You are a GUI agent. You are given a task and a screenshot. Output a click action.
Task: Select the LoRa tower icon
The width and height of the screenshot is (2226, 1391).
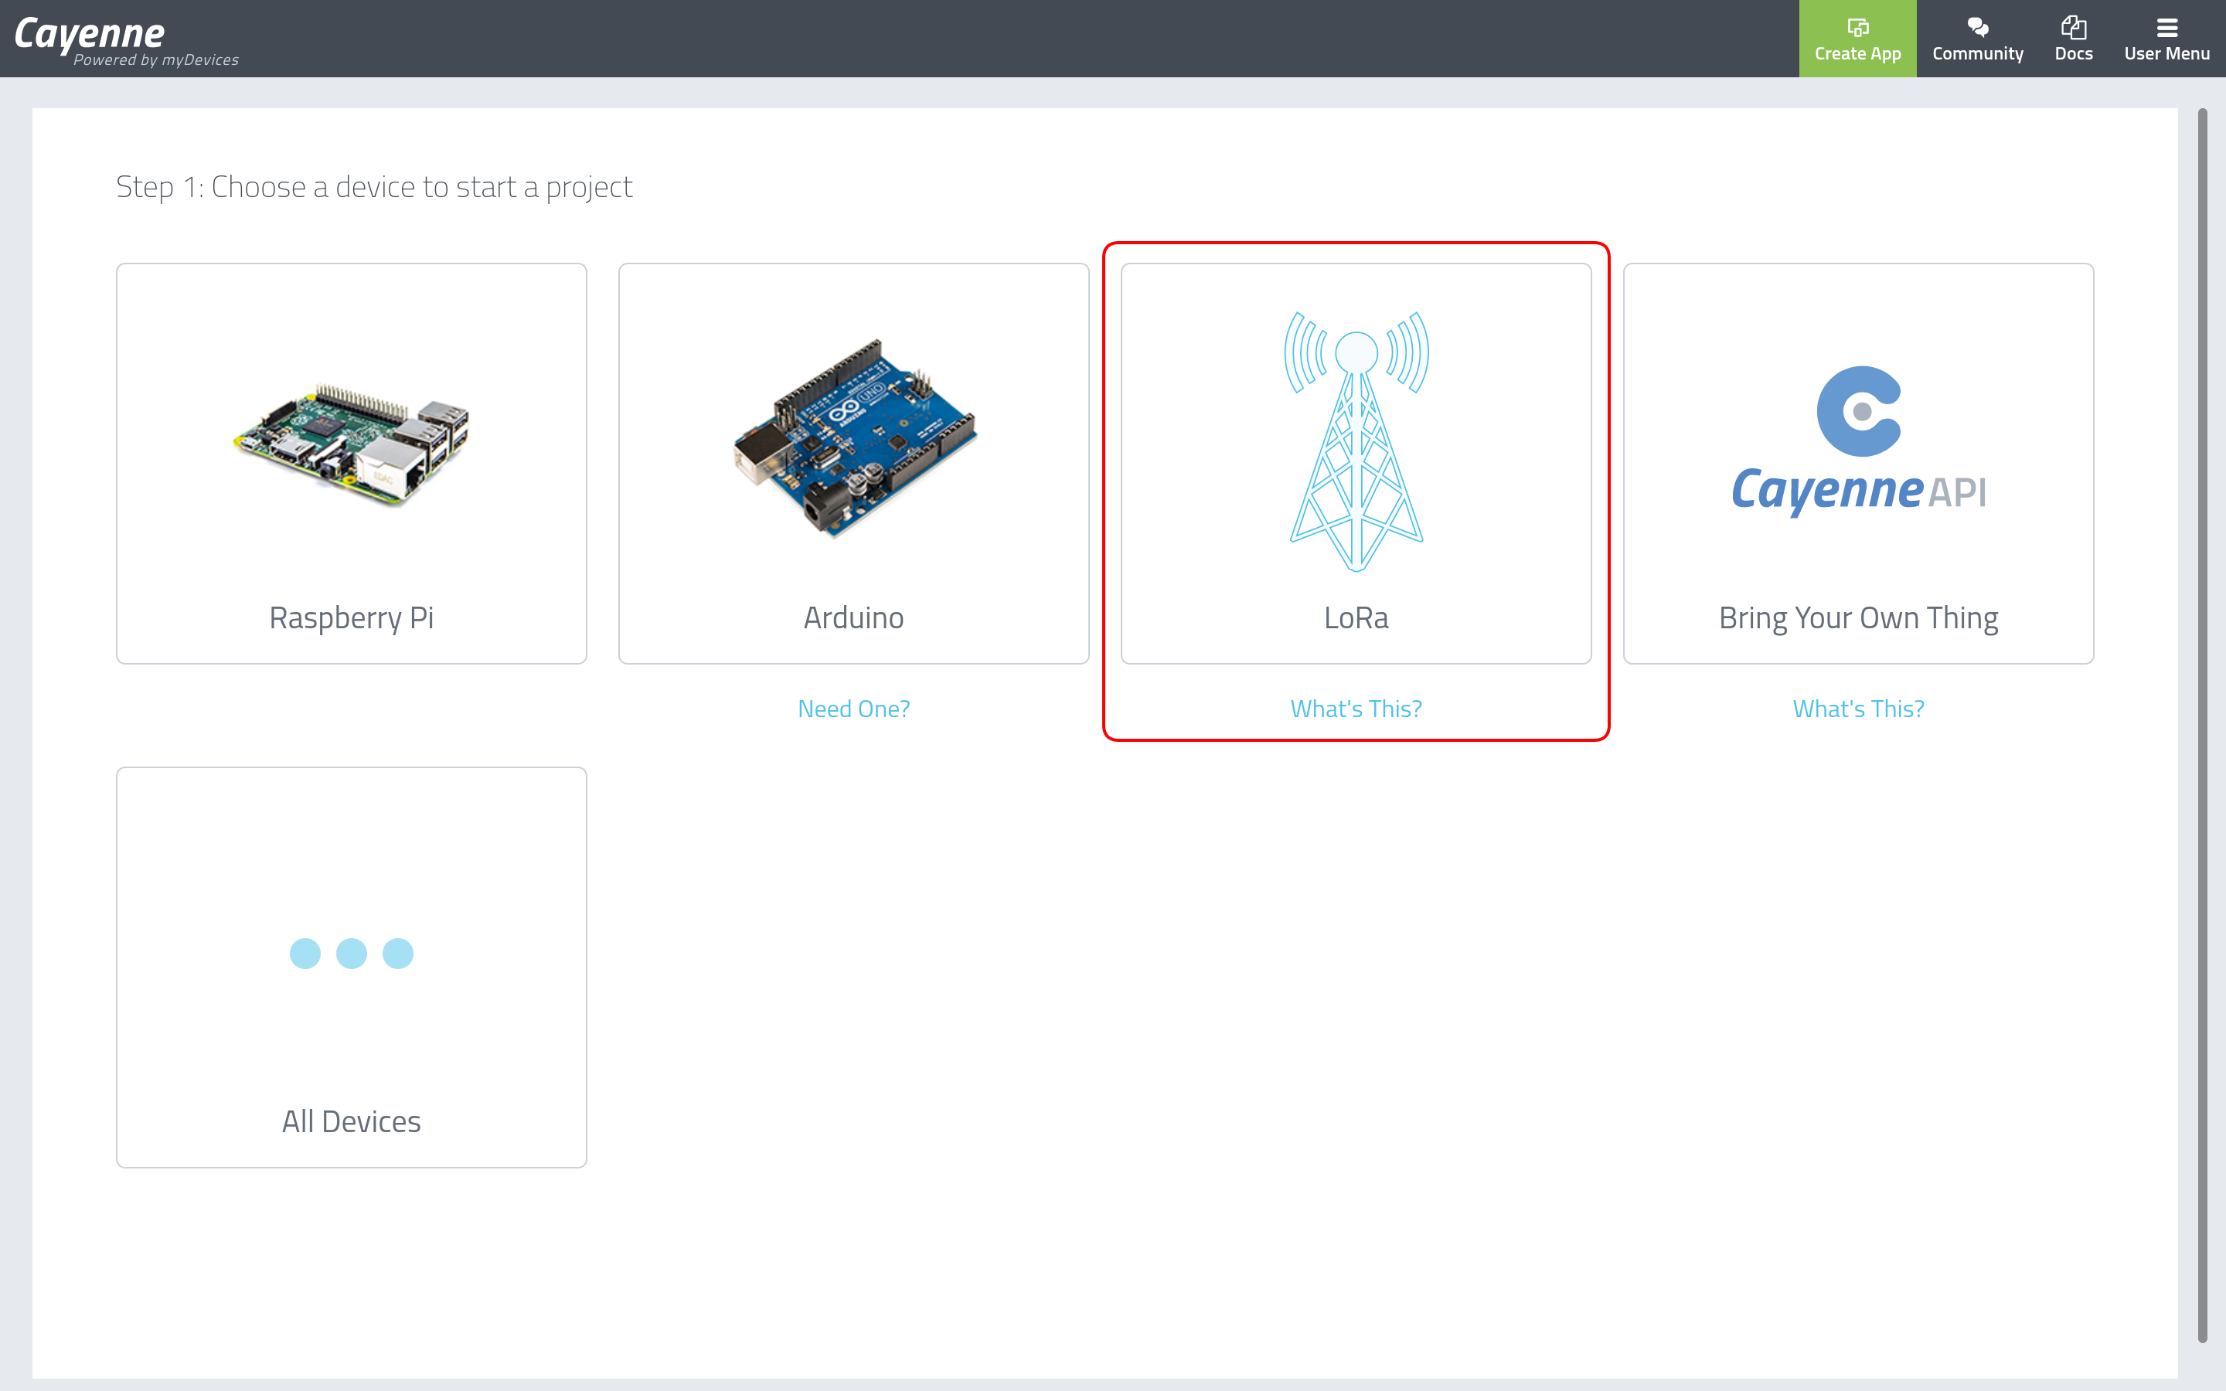[x=1356, y=441]
